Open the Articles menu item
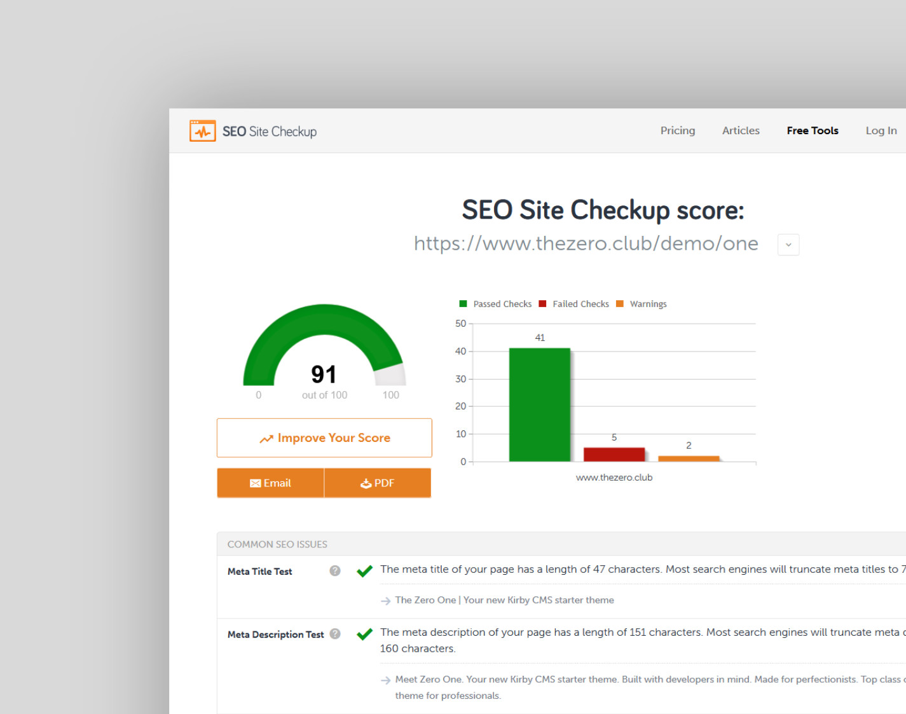 coord(741,130)
